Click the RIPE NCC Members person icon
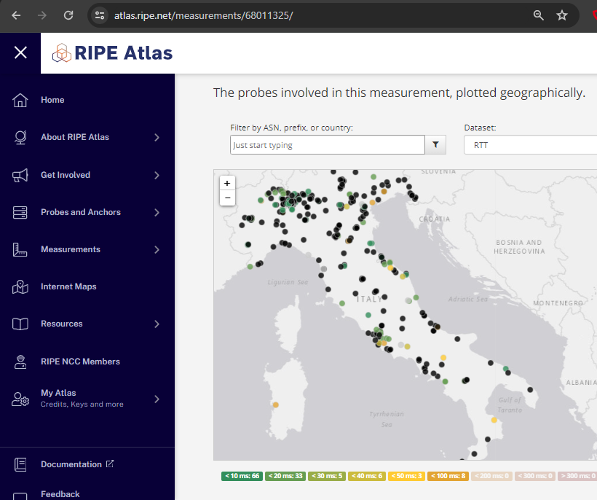 click(x=20, y=362)
